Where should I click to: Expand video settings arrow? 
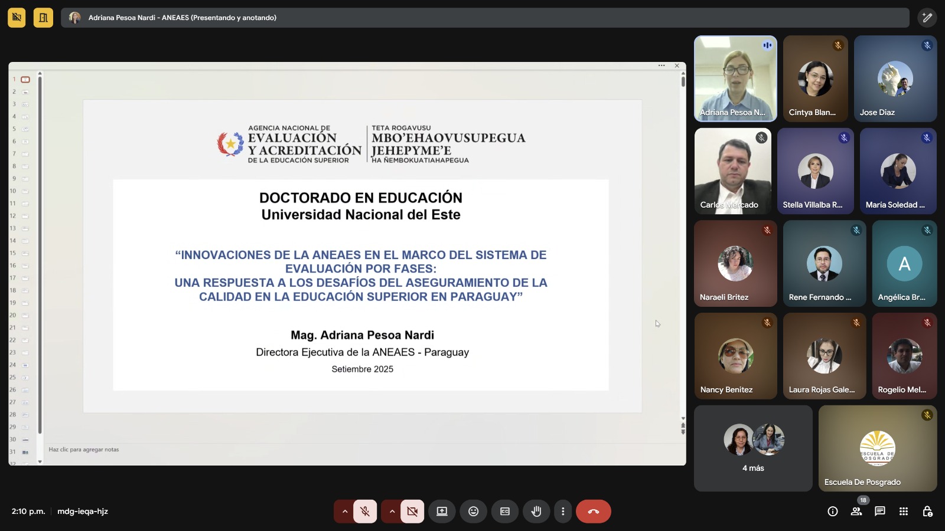tap(392, 512)
